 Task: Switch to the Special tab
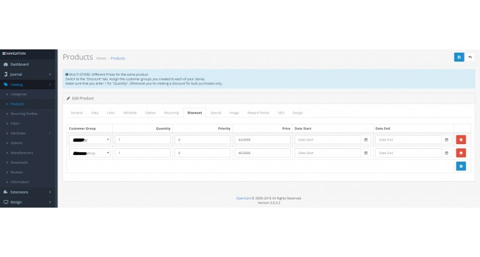click(x=216, y=113)
